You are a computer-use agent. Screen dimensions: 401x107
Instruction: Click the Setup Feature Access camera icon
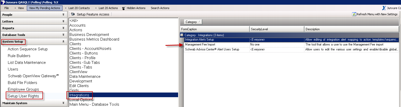[73, 14]
